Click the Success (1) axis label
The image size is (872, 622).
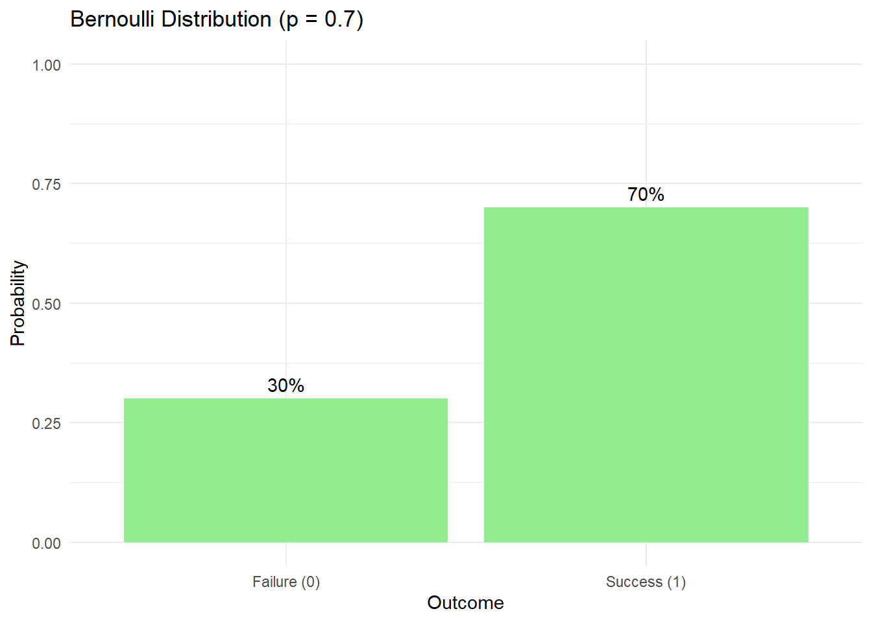click(646, 582)
